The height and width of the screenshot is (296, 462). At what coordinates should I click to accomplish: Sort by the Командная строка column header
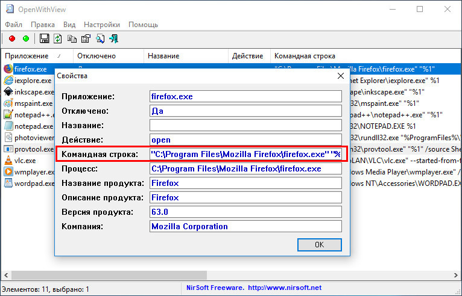tap(365, 56)
